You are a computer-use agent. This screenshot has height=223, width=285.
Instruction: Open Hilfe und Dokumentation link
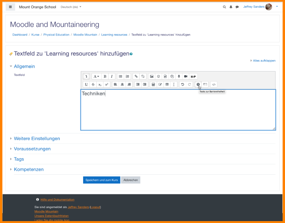coord(57,200)
